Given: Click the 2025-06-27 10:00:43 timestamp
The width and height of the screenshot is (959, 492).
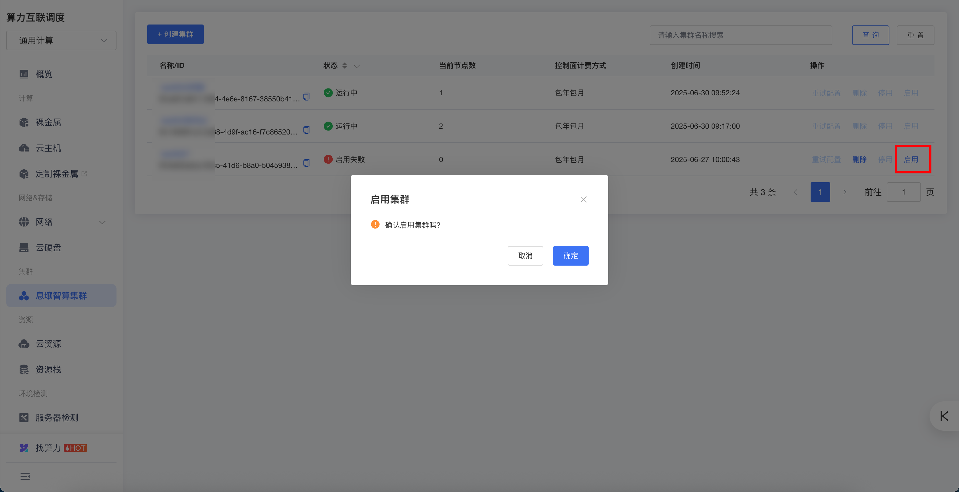Looking at the screenshot, I should [705, 160].
